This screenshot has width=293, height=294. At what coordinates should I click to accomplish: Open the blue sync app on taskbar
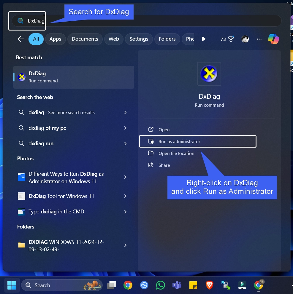point(144,285)
